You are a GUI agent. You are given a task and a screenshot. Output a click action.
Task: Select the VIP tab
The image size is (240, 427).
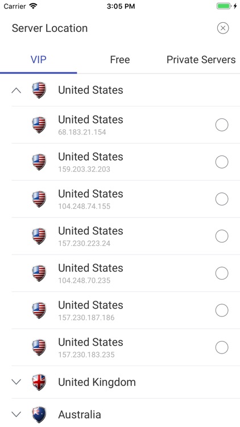(38, 60)
